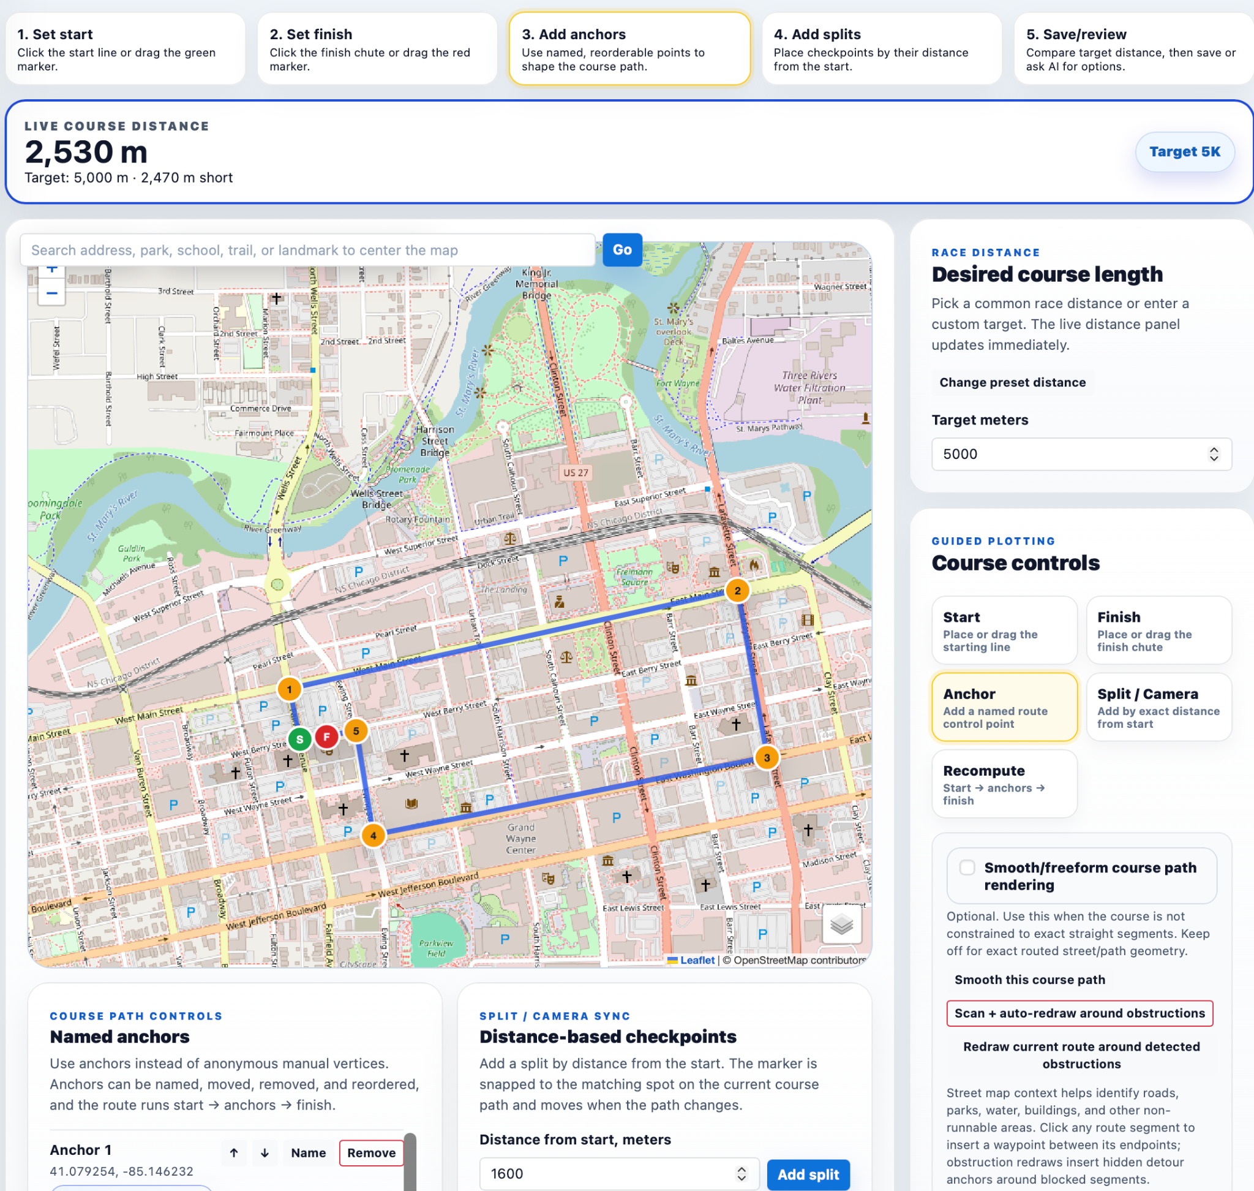
Task: Click the anchors list scrollbar
Action: coord(410,1162)
